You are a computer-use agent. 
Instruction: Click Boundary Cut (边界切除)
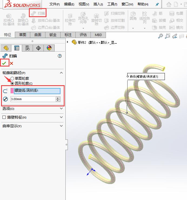point(114,27)
